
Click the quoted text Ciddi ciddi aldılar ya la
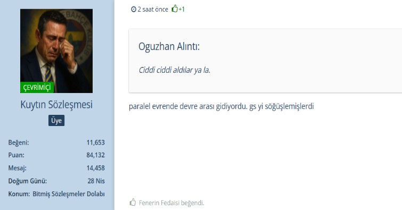(174, 70)
